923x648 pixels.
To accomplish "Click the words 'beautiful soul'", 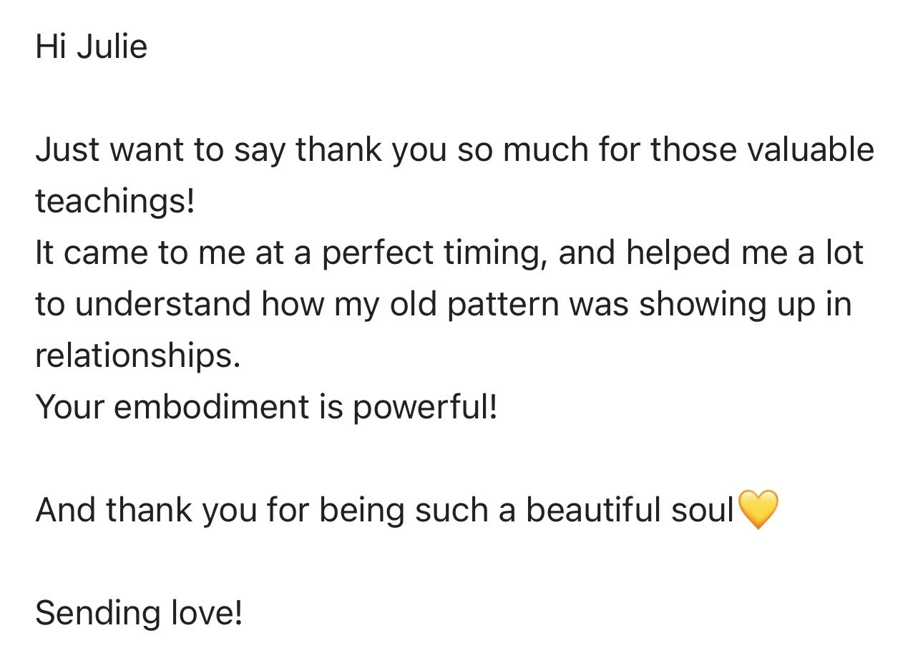I will click(x=630, y=510).
